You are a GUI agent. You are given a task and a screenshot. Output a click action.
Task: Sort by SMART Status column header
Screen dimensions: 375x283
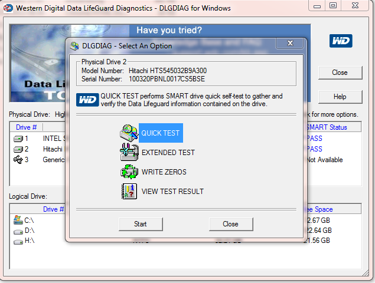pyautogui.click(x=334, y=127)
